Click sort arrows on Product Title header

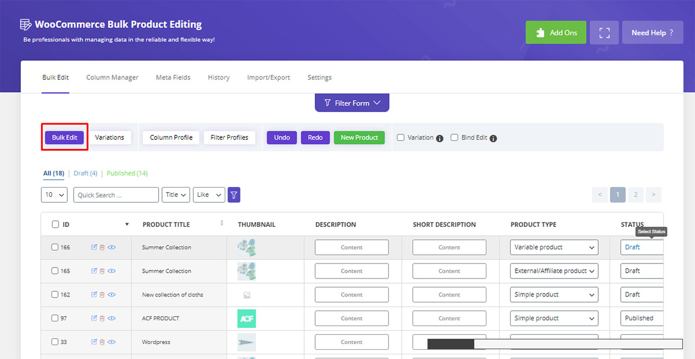(222, 224)
